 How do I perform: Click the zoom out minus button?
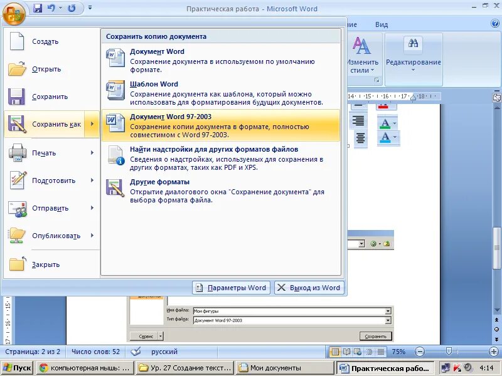419,352
